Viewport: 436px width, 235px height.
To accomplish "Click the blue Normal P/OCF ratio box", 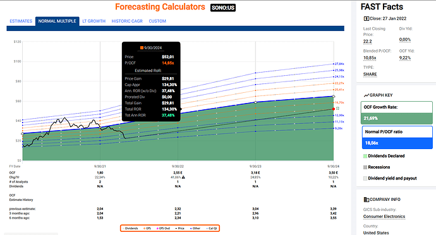I will [x=397, y=137].
